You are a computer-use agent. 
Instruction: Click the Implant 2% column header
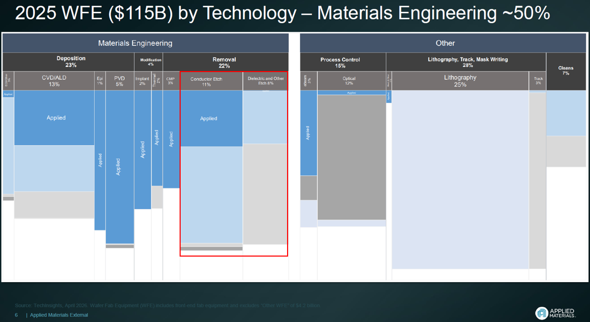(143, 81)
